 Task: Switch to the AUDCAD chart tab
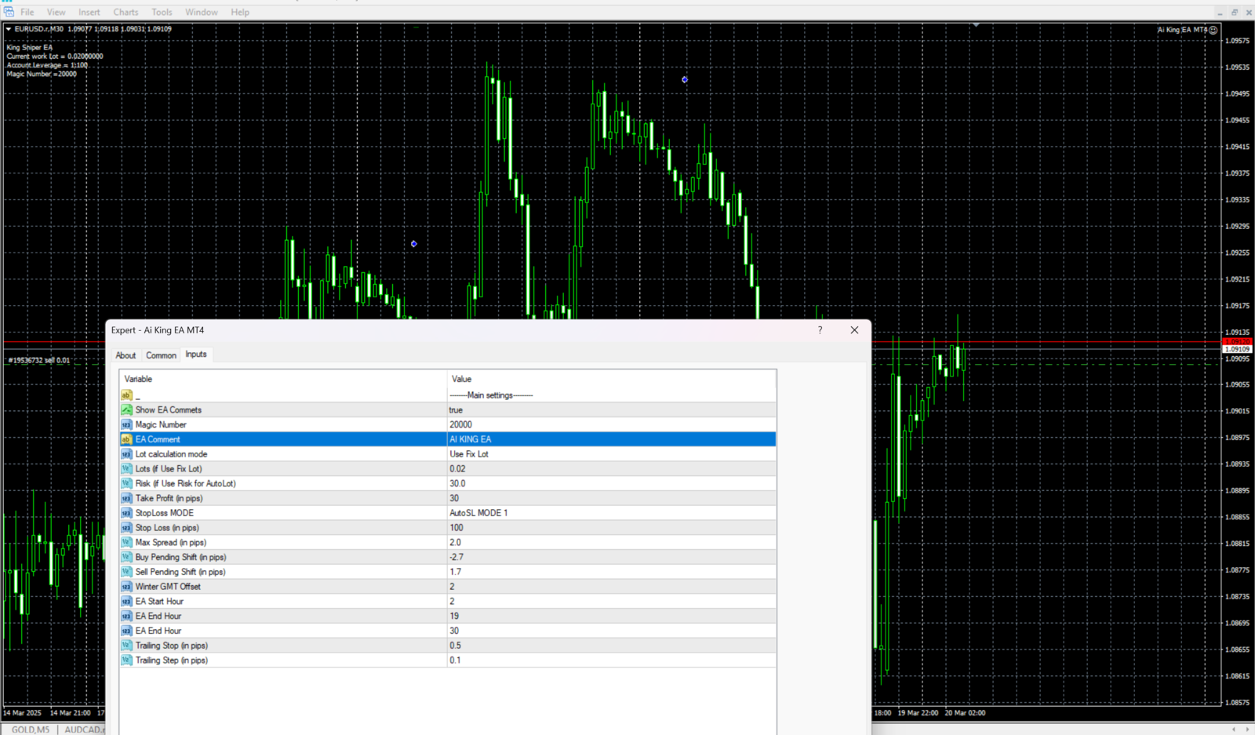coord(83,730)
